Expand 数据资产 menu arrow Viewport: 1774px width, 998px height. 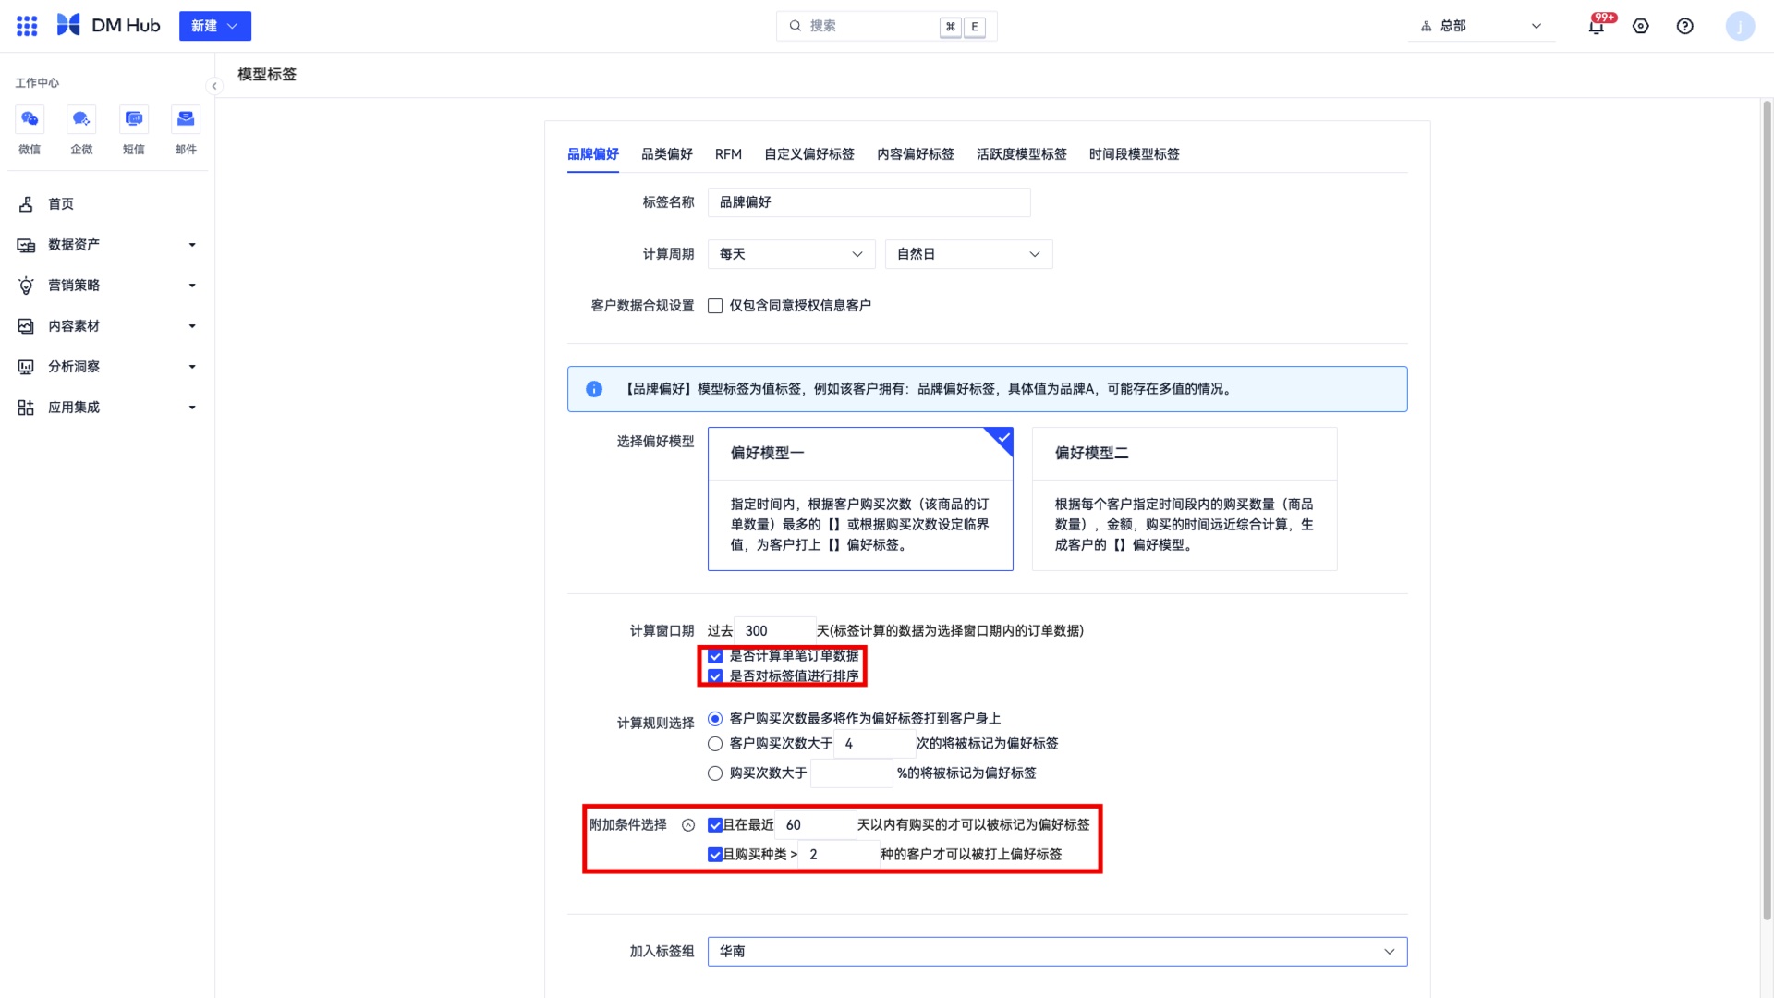point(192,245)
